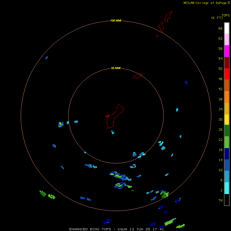Click the 18 legend value

[x=220, y=150]
